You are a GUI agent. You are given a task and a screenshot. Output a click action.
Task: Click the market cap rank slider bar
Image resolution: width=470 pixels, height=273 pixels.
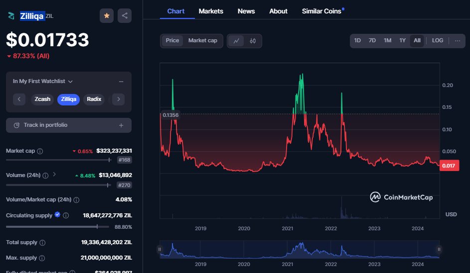tap(59, 160)
